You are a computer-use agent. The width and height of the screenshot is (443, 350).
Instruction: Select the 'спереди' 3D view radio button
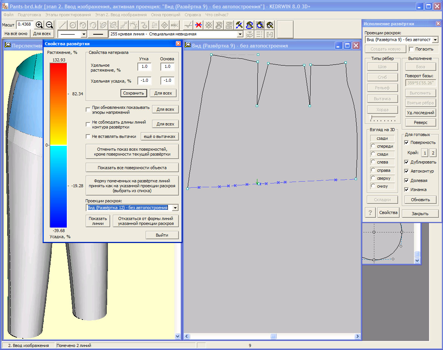click(x=374, y=146)
